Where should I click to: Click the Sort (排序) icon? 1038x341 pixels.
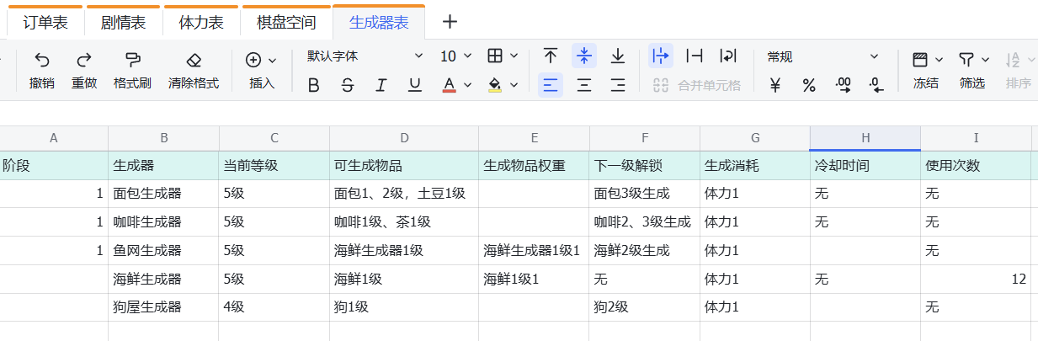pyautogui.click(x=1014, y=60)
